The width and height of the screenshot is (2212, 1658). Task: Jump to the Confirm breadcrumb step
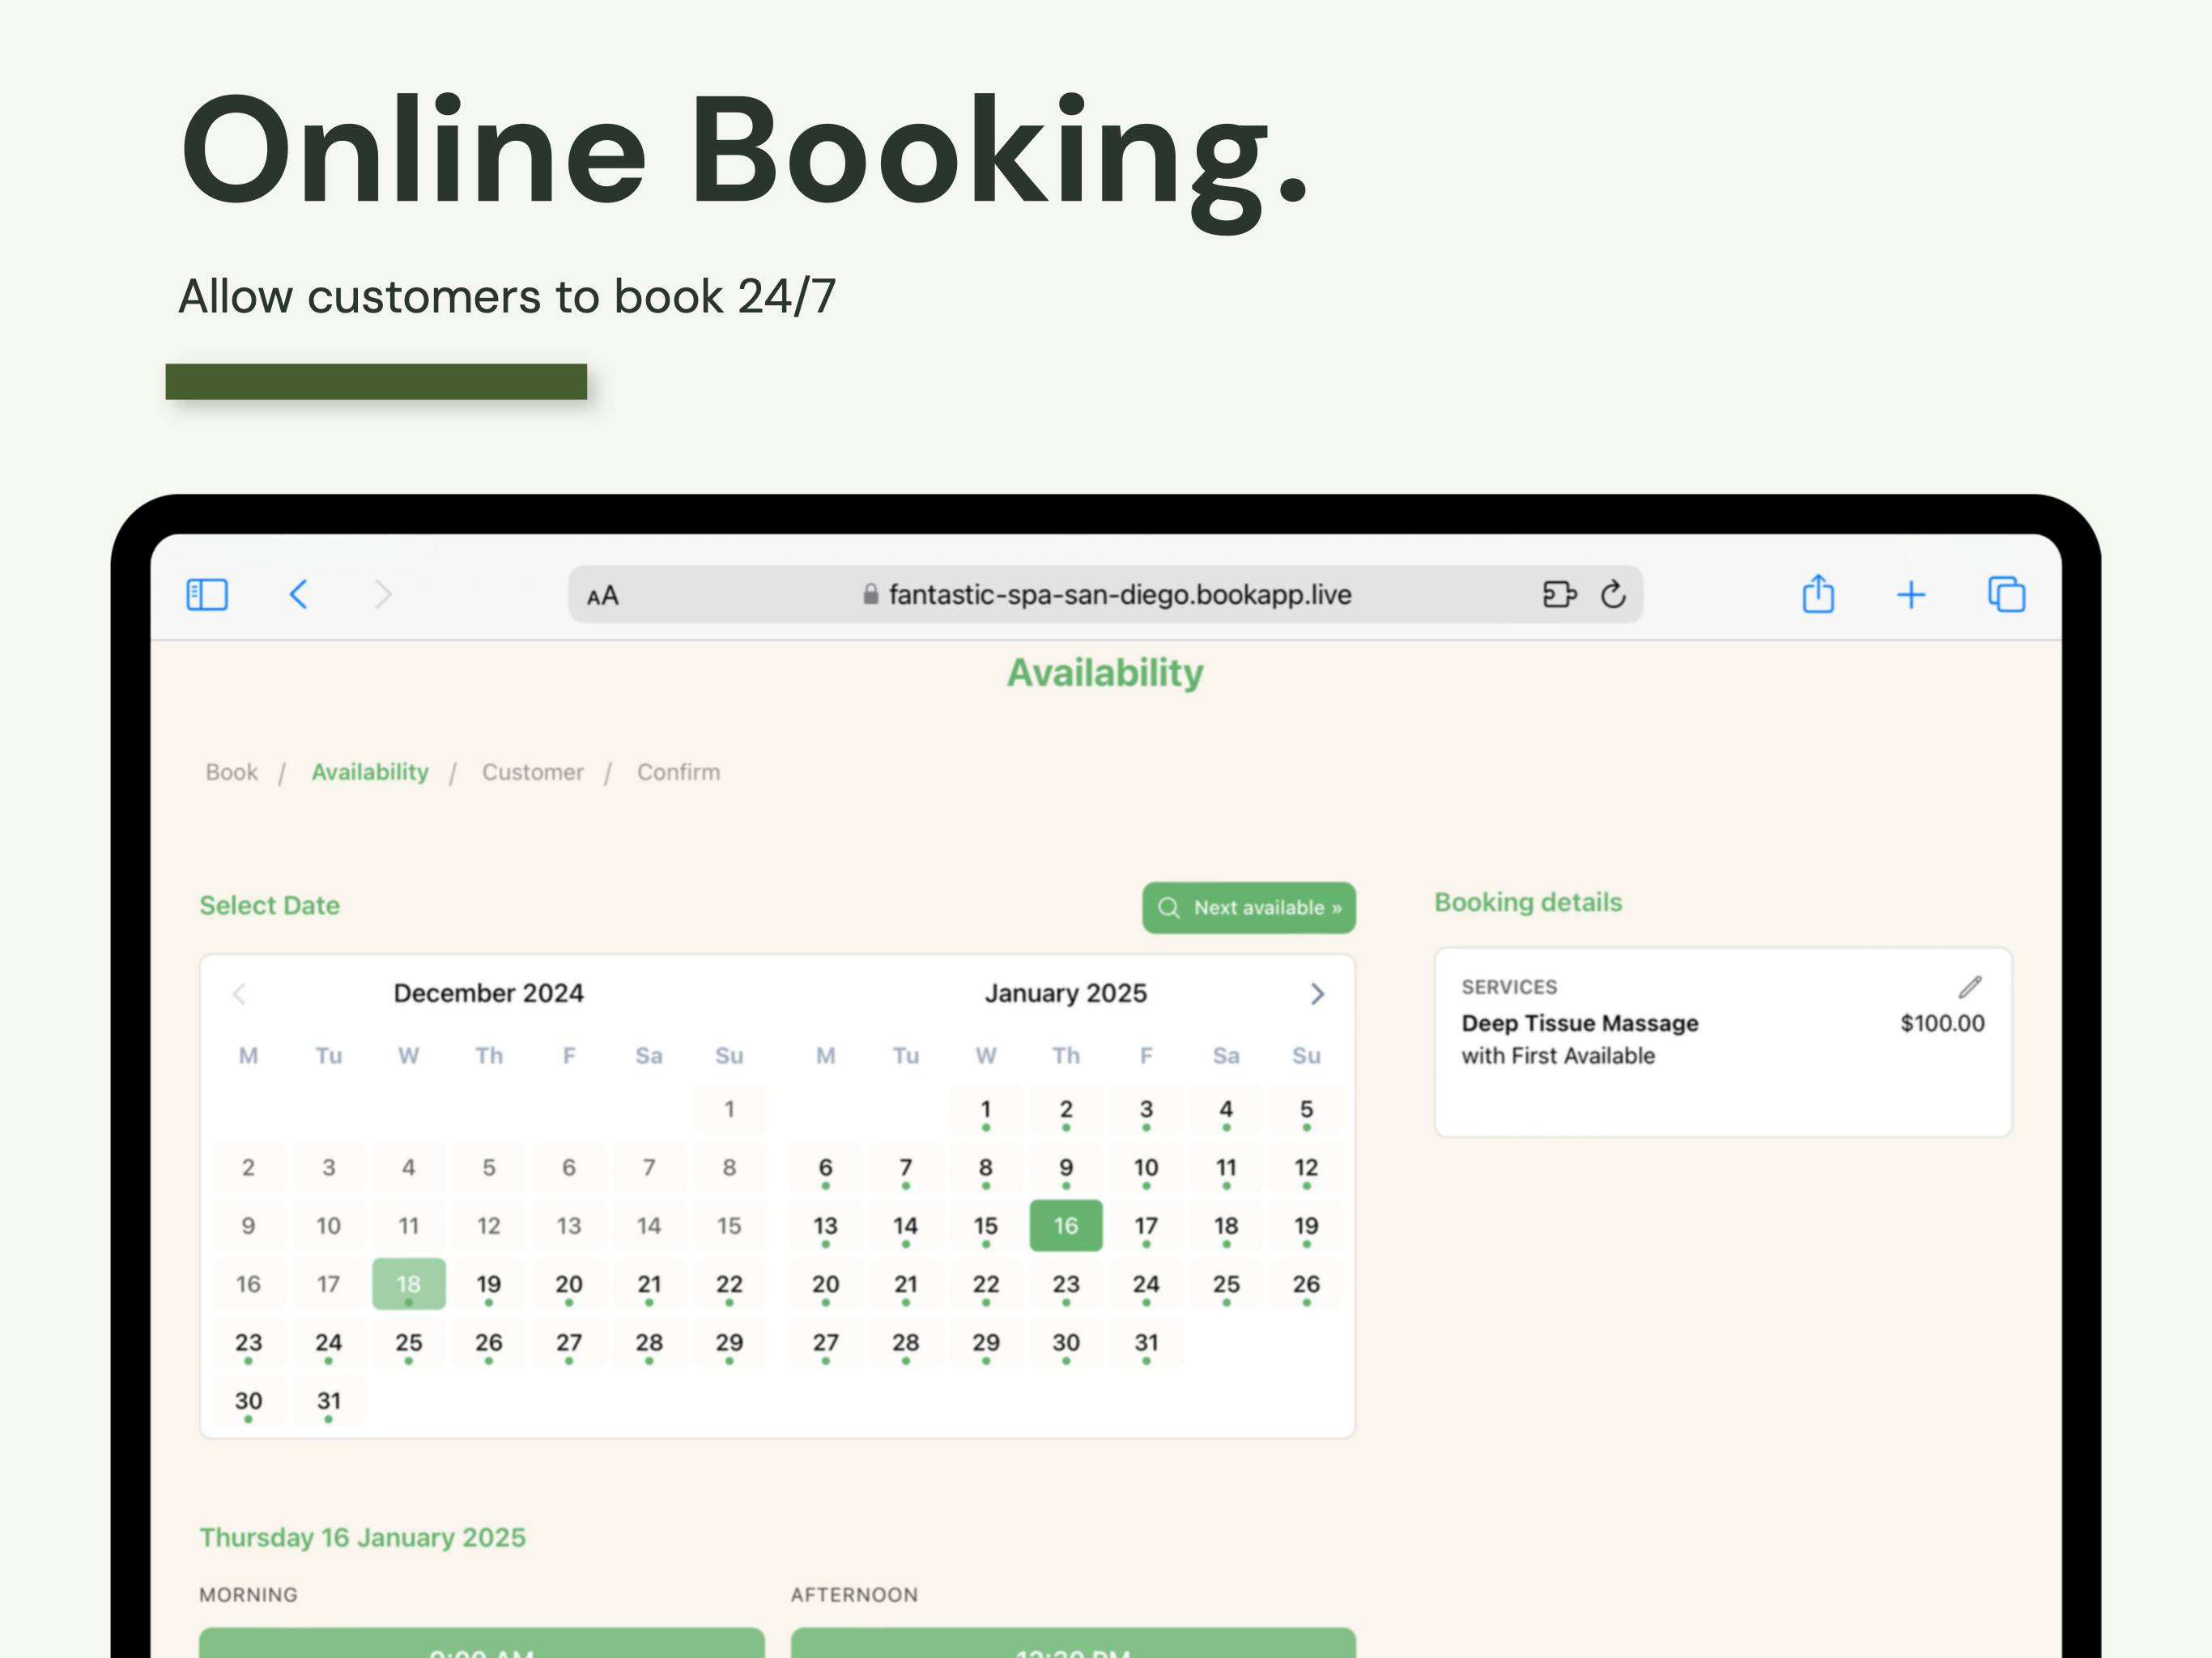(x=678, y=772)
